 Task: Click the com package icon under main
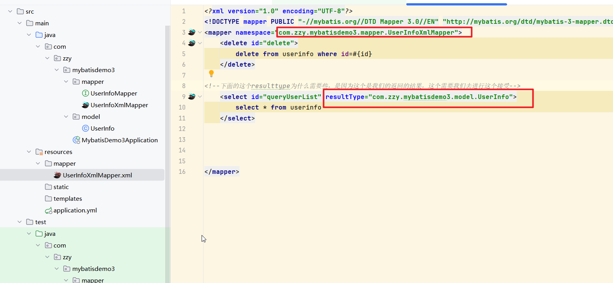tap(48, 46)
